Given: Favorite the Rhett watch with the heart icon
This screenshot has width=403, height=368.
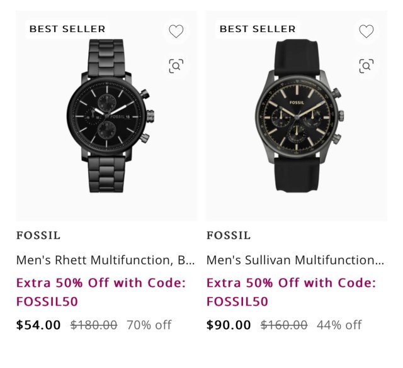Looking at the screenshot, I should tap(176, 31).
